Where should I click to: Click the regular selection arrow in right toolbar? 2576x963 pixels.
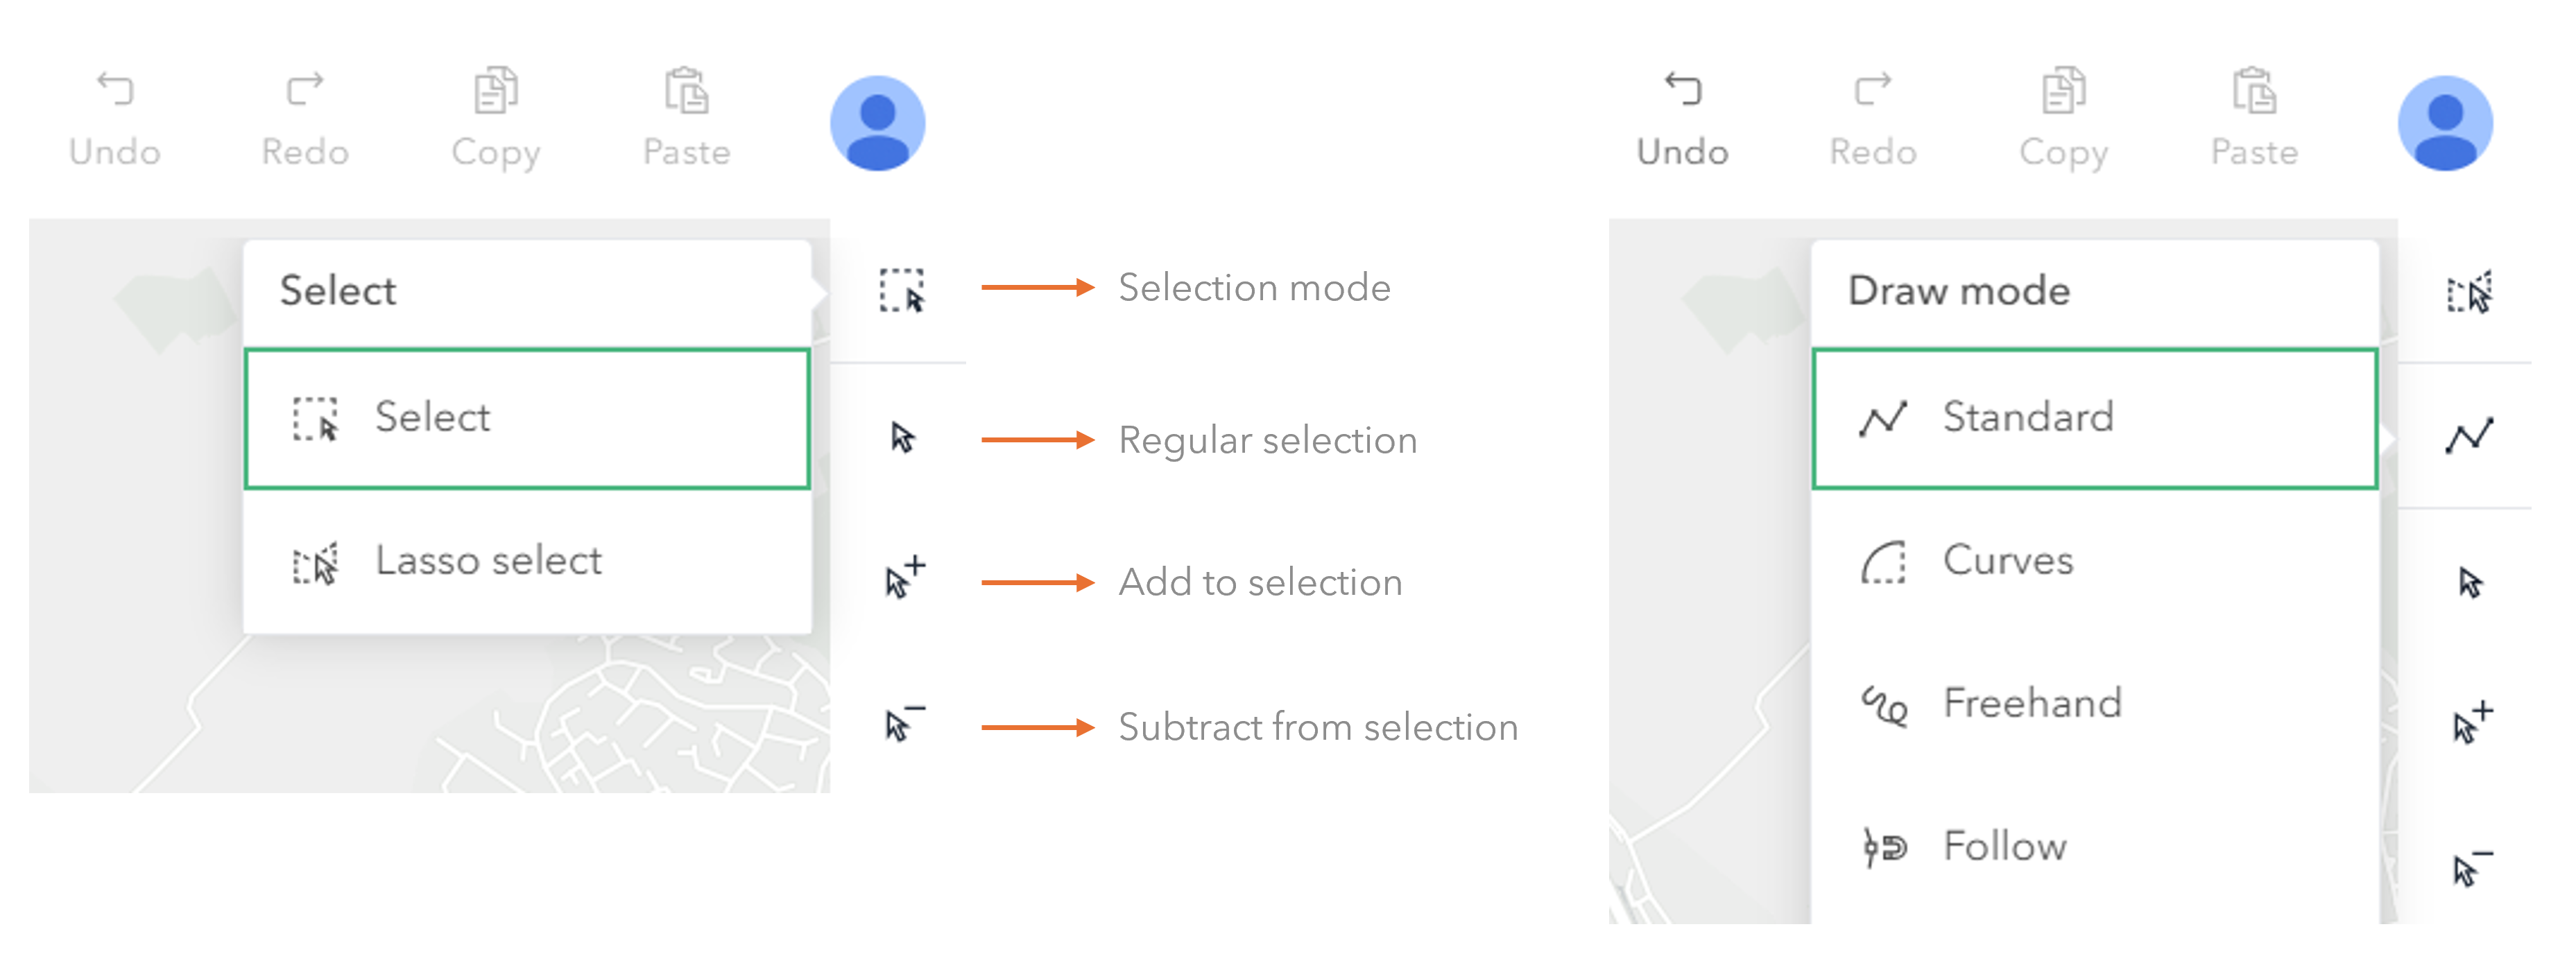pos(2470,582)
